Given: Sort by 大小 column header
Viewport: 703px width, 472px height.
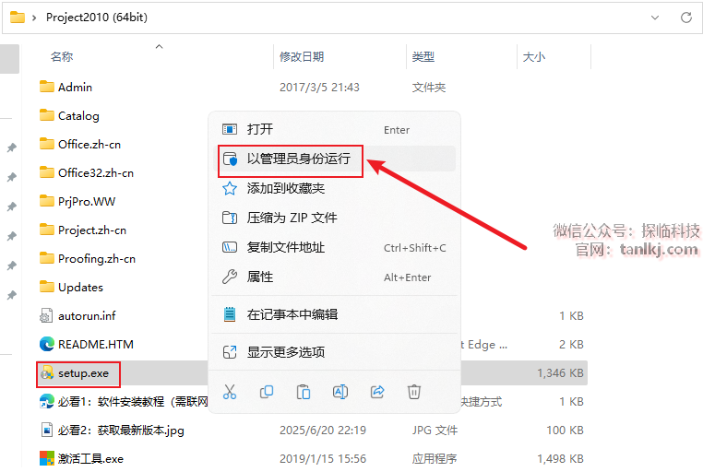Looking at the screenshot, I should pyautogui.click(x=534, y=57).
